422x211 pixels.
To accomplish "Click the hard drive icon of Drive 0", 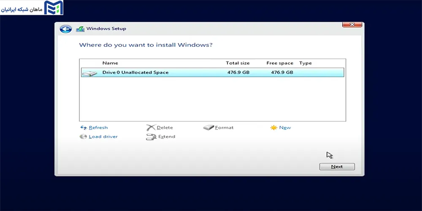I will 89,73.
